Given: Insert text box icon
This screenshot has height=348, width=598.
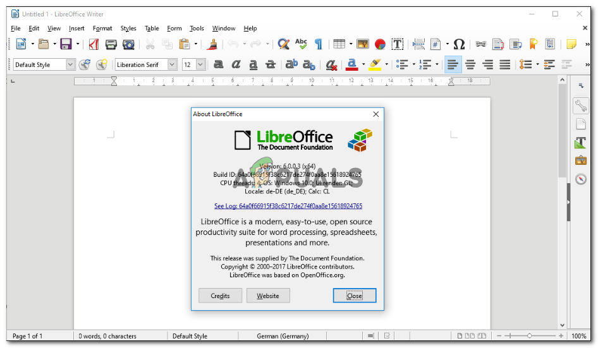Looking at the screenshot, I should coord(398,44).
